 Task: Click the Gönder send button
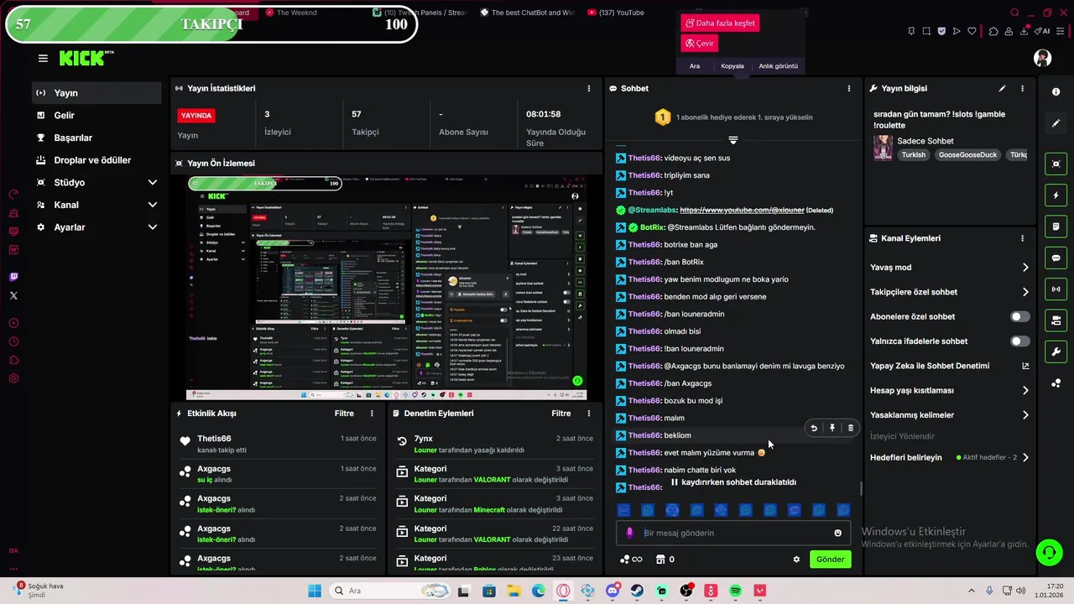pyautogui.click(x=830, y=559)
